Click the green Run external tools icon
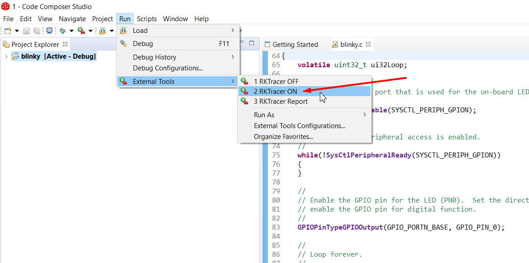Viewport: 529px width, 263px height. point(80,30)
